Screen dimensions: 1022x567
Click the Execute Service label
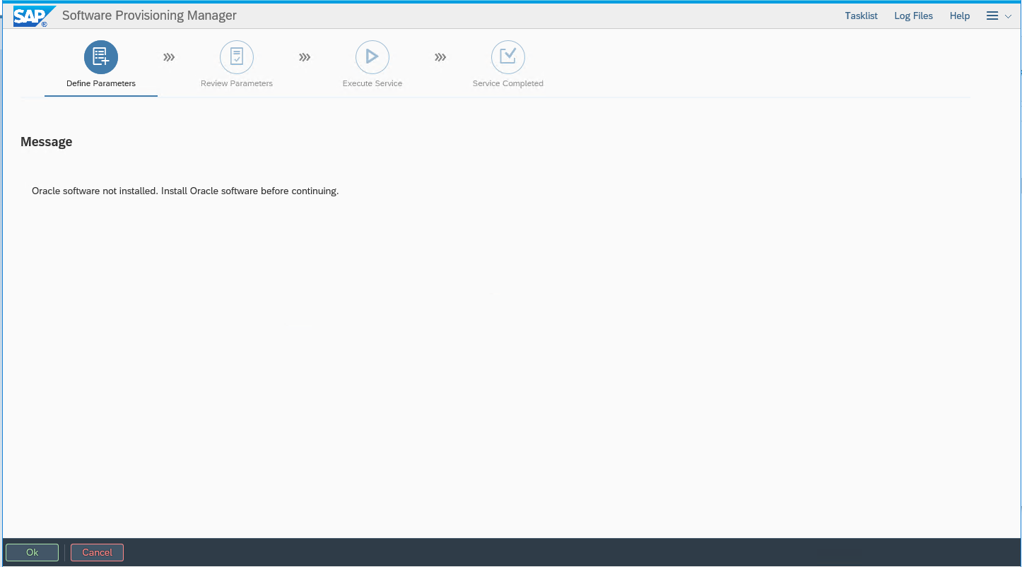pyautogui.click(x=372, y=83)
